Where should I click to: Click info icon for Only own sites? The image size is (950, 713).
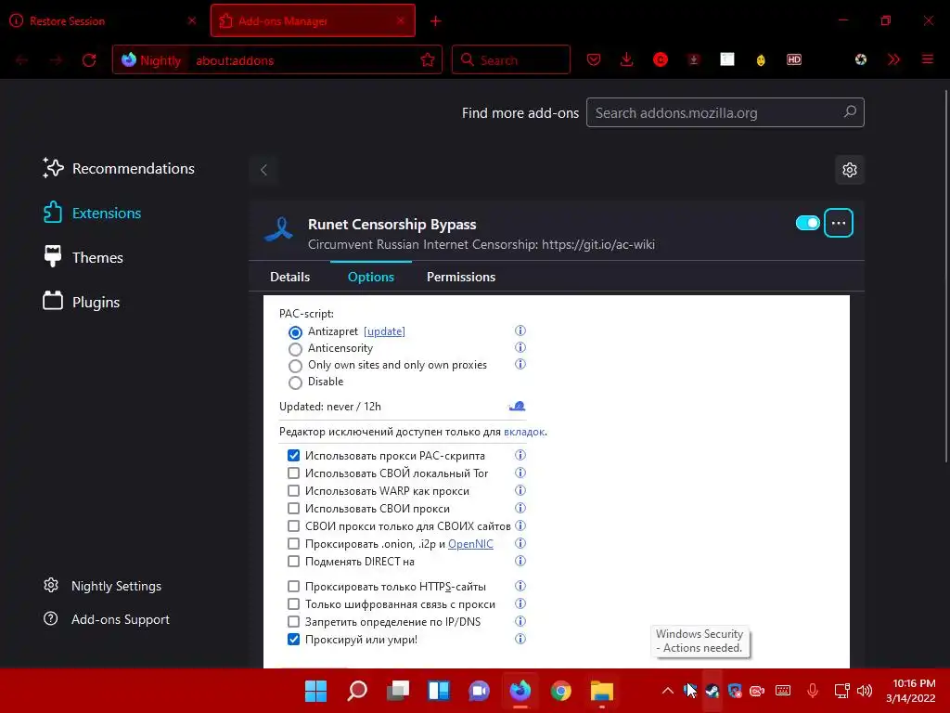click(x=520, y=364)
